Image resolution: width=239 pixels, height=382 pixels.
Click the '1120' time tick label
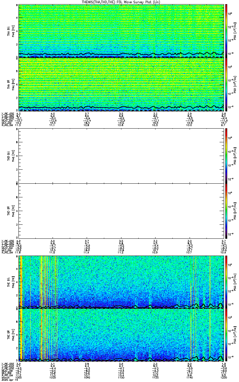click(x=156, y=378)
